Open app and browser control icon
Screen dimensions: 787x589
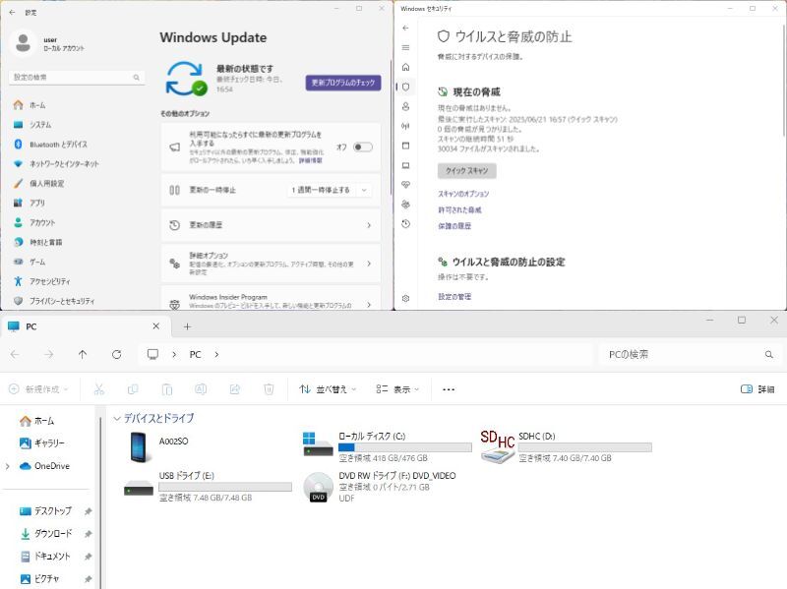405,146
